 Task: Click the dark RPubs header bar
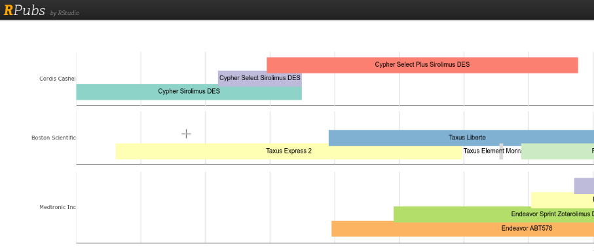pyautogui.click(x=297, y=10)
